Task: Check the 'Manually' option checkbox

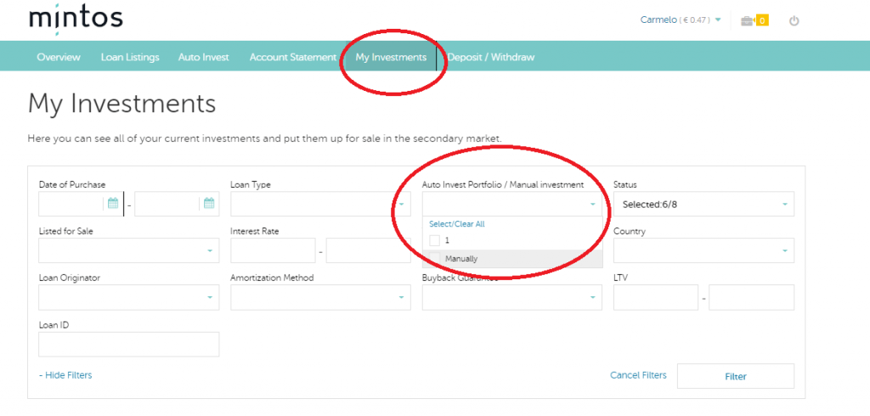Action: (x=435, y=258)
